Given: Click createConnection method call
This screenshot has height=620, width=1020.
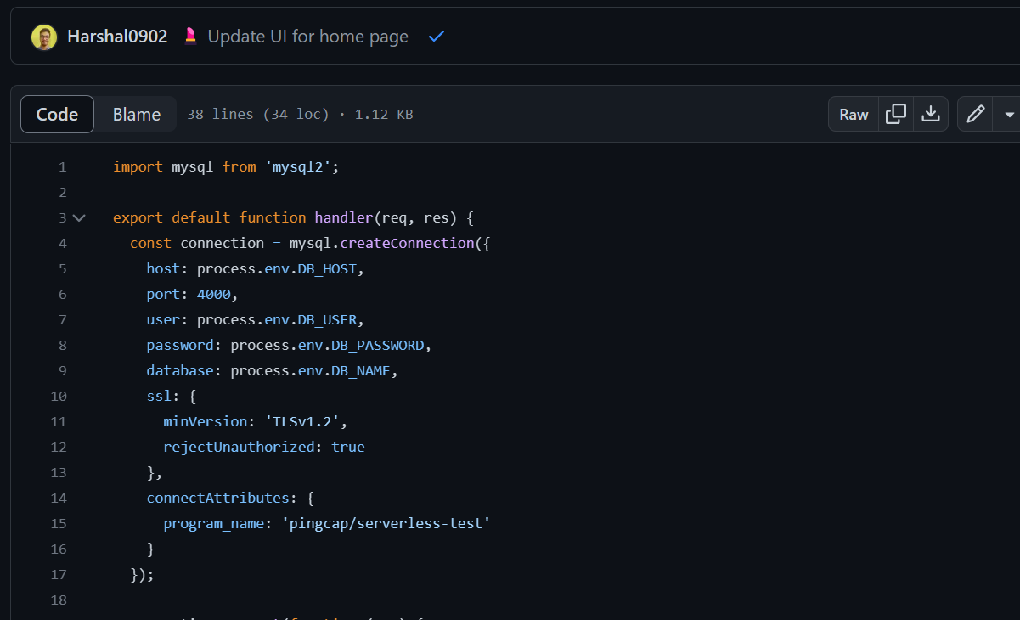Looking at the screenshot, I should [407, 243].
